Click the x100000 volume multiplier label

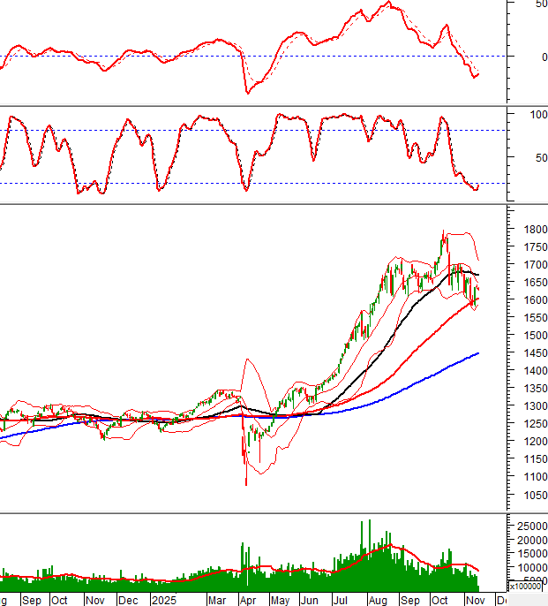tap(526, 586)
